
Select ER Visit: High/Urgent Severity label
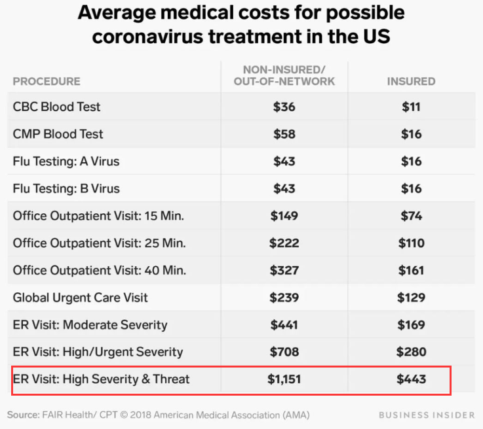click(x=98, y=352)
